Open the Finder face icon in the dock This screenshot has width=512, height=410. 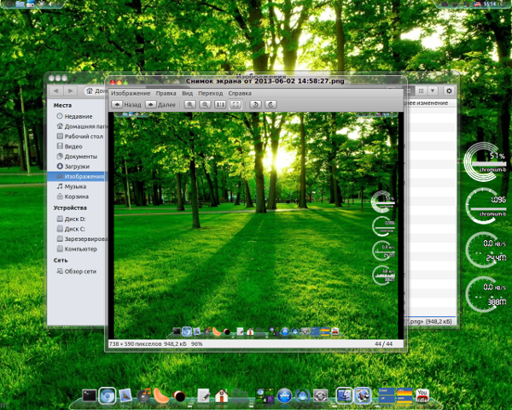click(x=344, y=395)
